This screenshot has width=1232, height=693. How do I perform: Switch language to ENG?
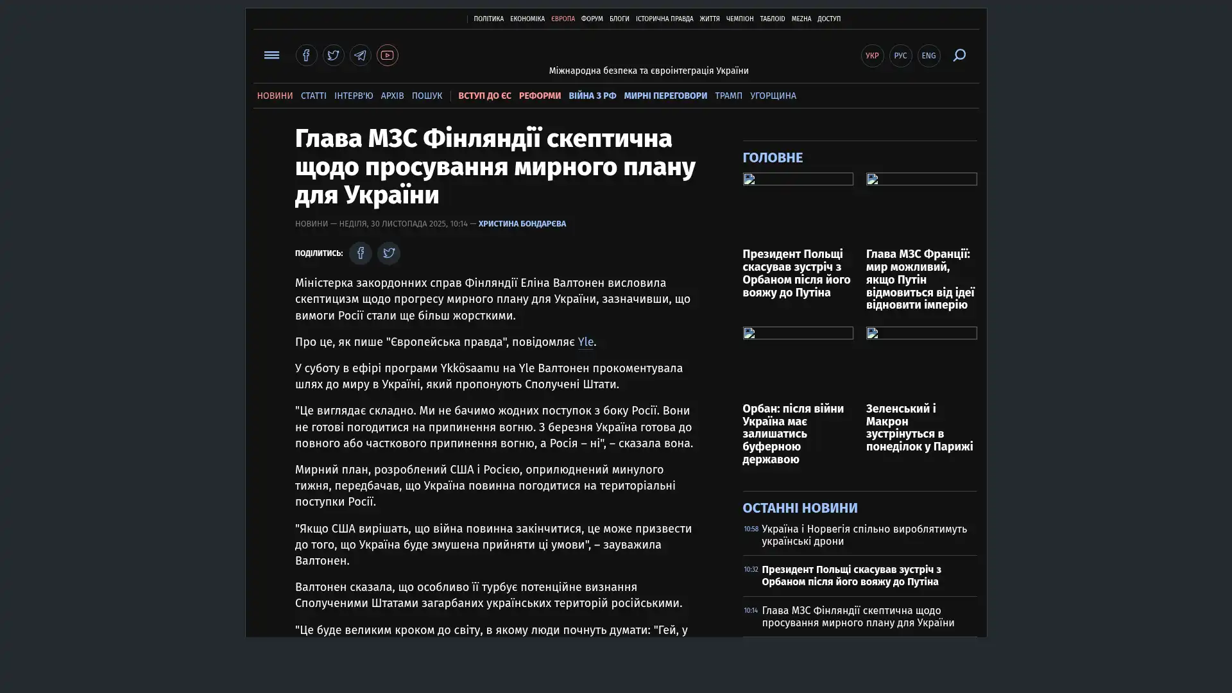click(928, 56)
